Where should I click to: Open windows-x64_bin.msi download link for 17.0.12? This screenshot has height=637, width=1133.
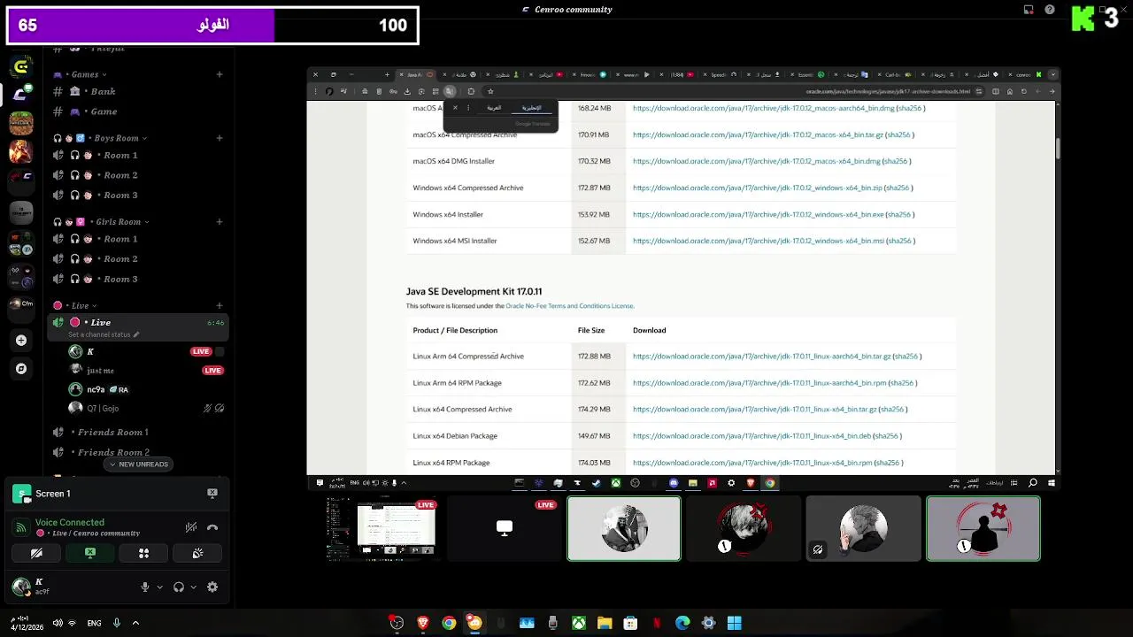click(758, 241)
